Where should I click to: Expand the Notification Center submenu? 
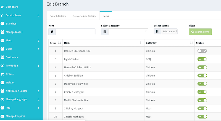point(38,91)
